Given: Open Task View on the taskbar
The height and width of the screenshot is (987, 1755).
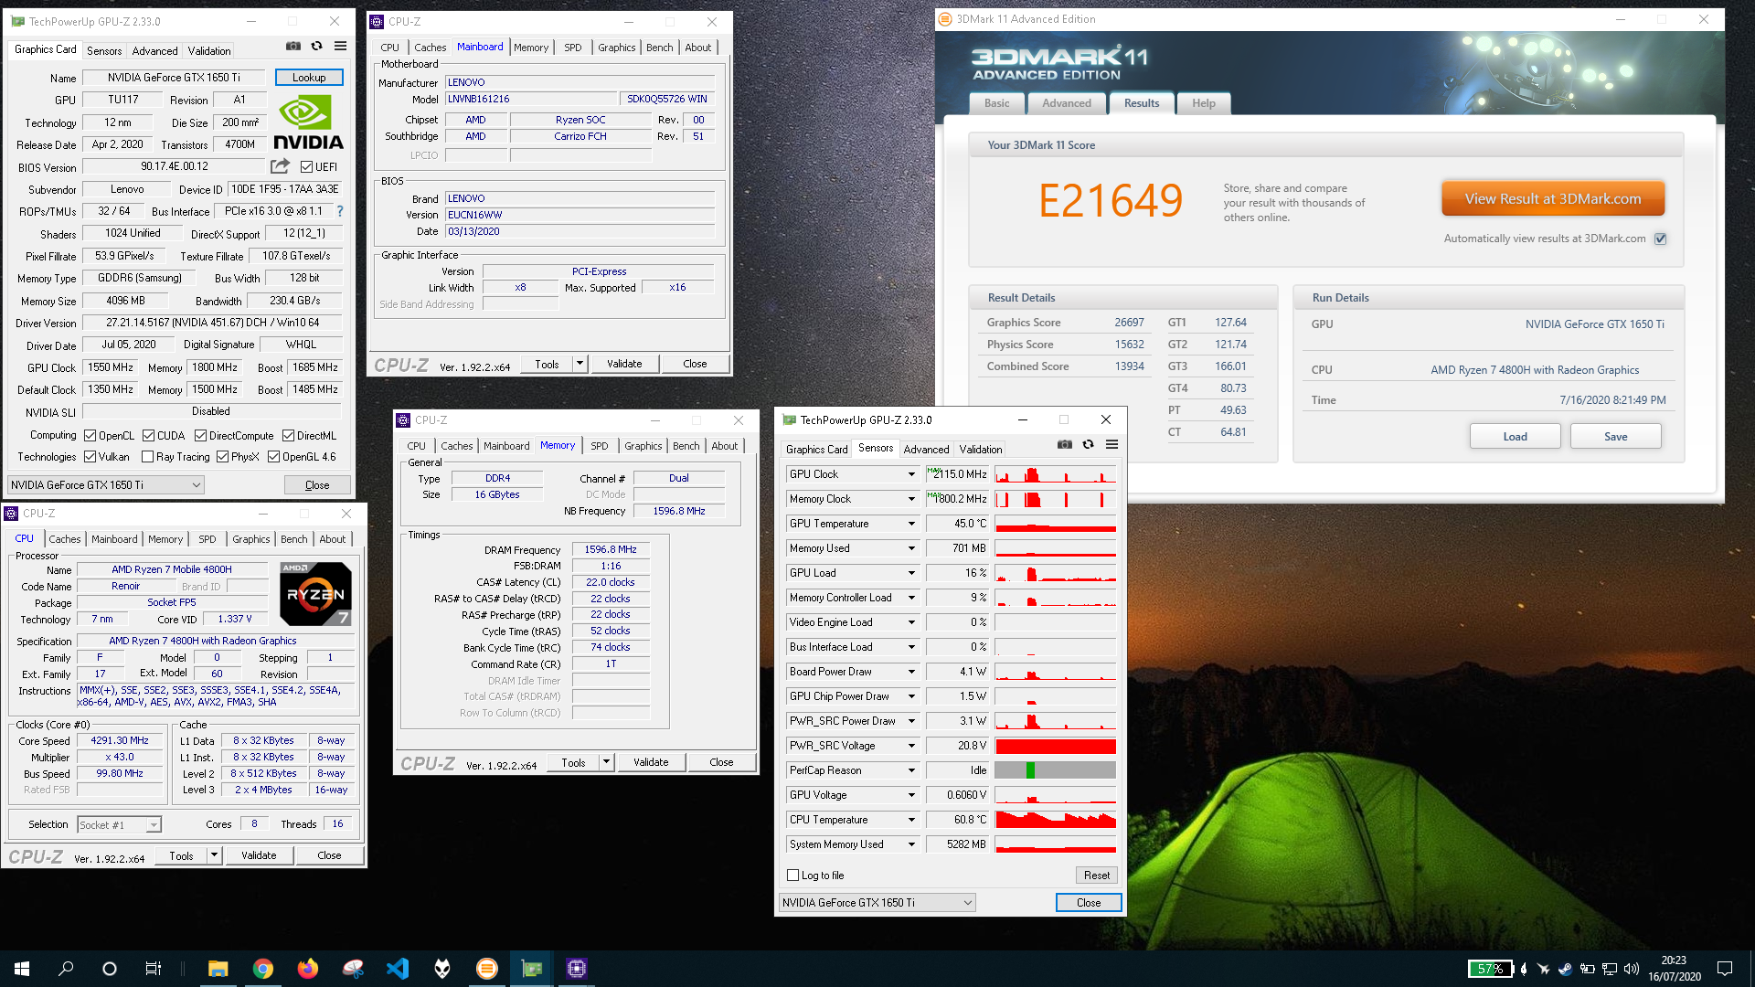Looking at the screenshot, I should [154, 969].
